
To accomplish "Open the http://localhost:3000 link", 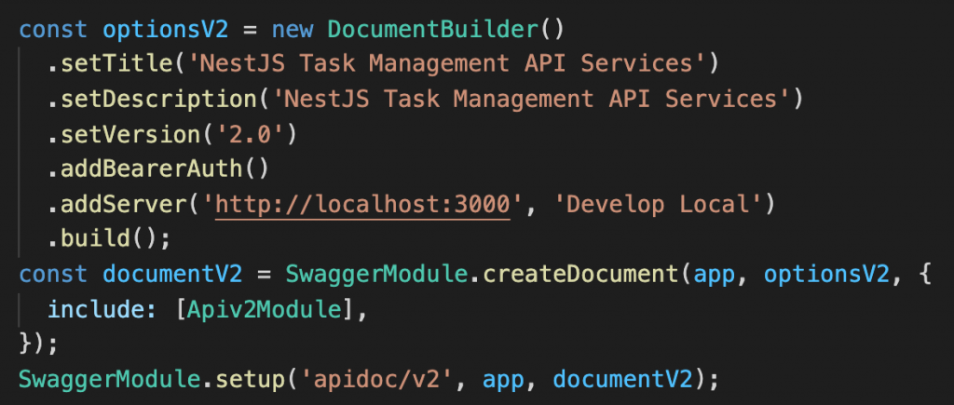I will (362, 205).
